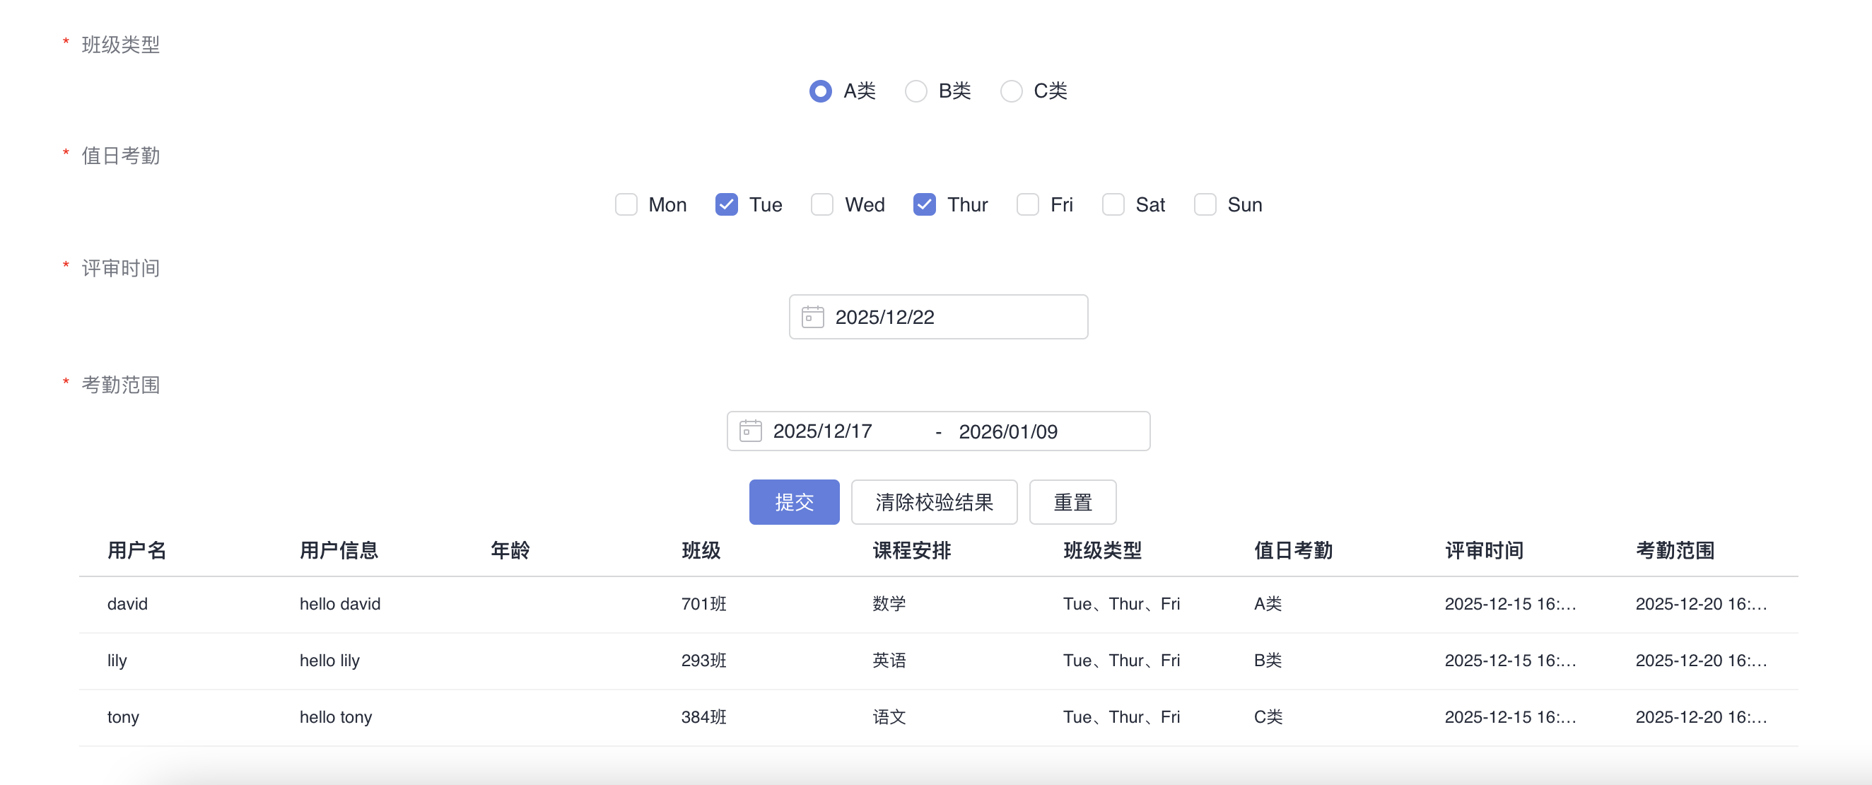1872x785 pixels.
Task: Open the 评审时间 calendar icon
Action: click(812, 316)
